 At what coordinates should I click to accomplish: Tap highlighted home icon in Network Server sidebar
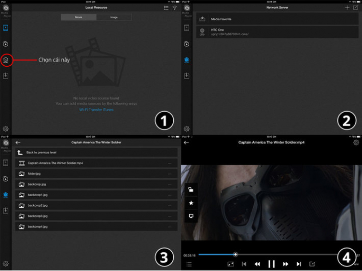(x=186, y=60)
